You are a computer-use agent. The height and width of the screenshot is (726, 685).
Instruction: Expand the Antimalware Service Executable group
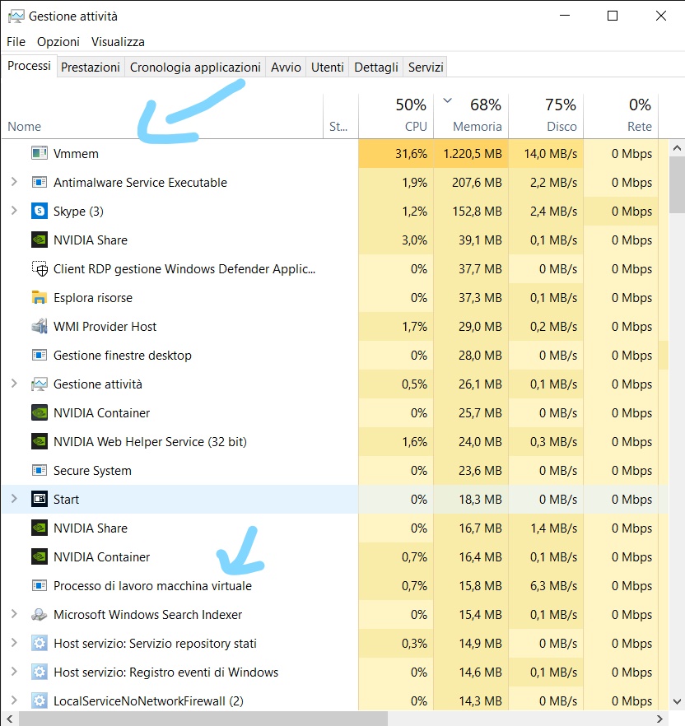14,182
